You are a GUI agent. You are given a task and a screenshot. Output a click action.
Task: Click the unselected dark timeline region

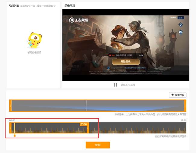coord(138,128)
